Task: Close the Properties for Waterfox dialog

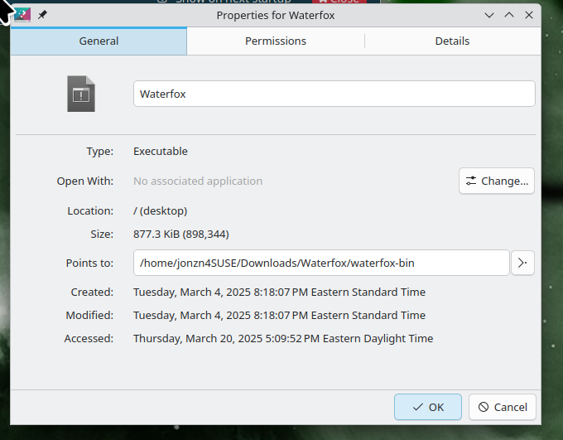Action: 529,15
